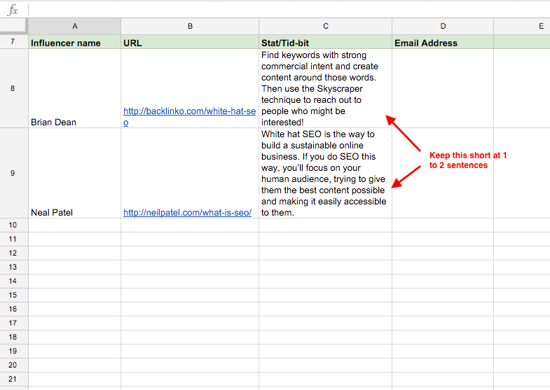Select row 9 header
550x390 pixels.
tap(13, 173)
